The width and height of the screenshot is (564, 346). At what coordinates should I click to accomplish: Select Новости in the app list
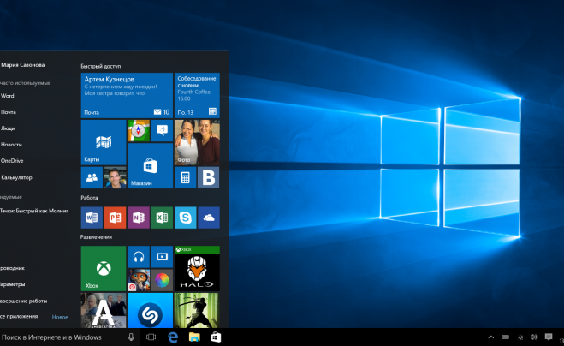[10, 145]
